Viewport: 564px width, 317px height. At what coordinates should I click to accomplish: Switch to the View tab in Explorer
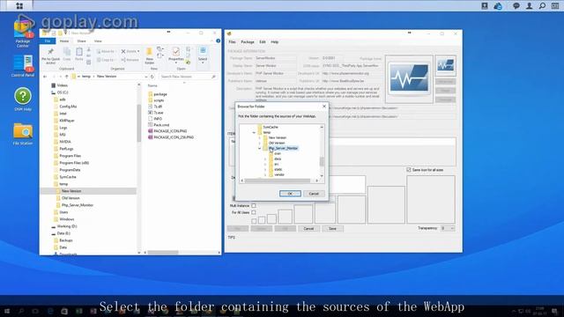(x=98, y=41)
